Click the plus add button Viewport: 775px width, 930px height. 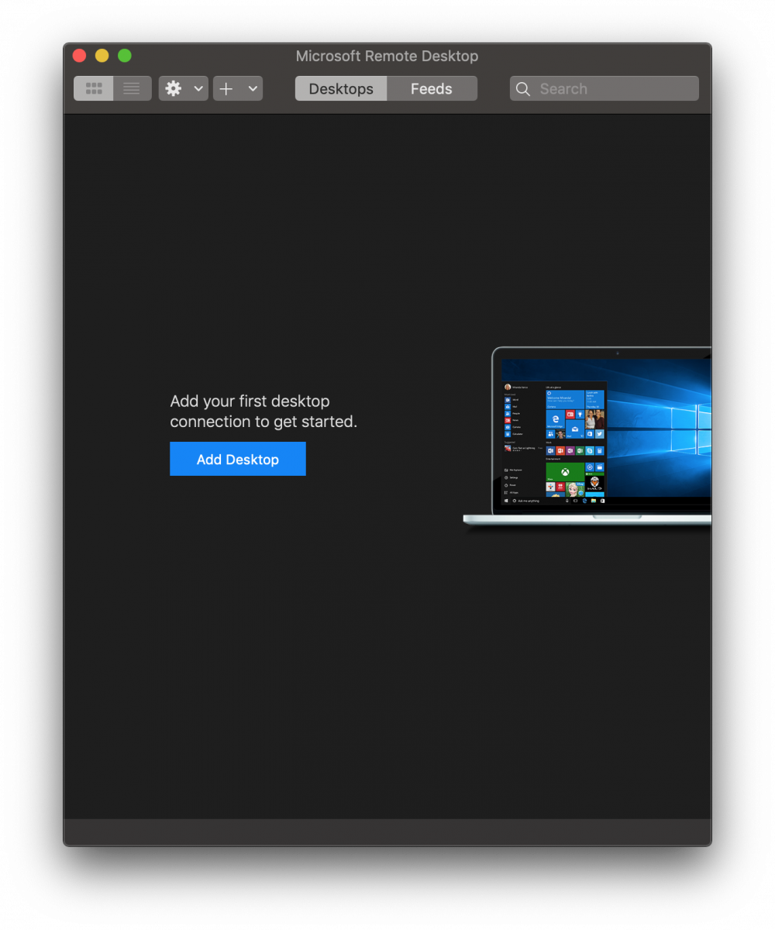pos(226,88)
